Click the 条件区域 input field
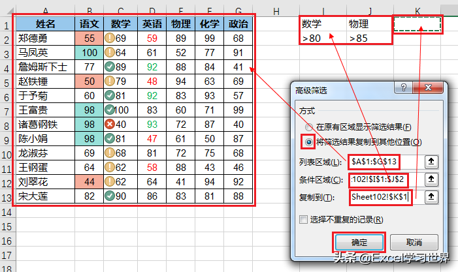The height and width of the screenshot is (272, 458). click(x=385, y=179)
